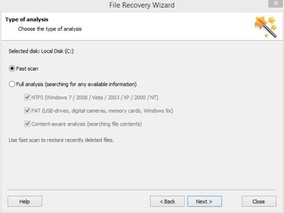Click the 'Full analysis (searching for any available information)' label
This screenshot has width=284, height=213.
76,84
